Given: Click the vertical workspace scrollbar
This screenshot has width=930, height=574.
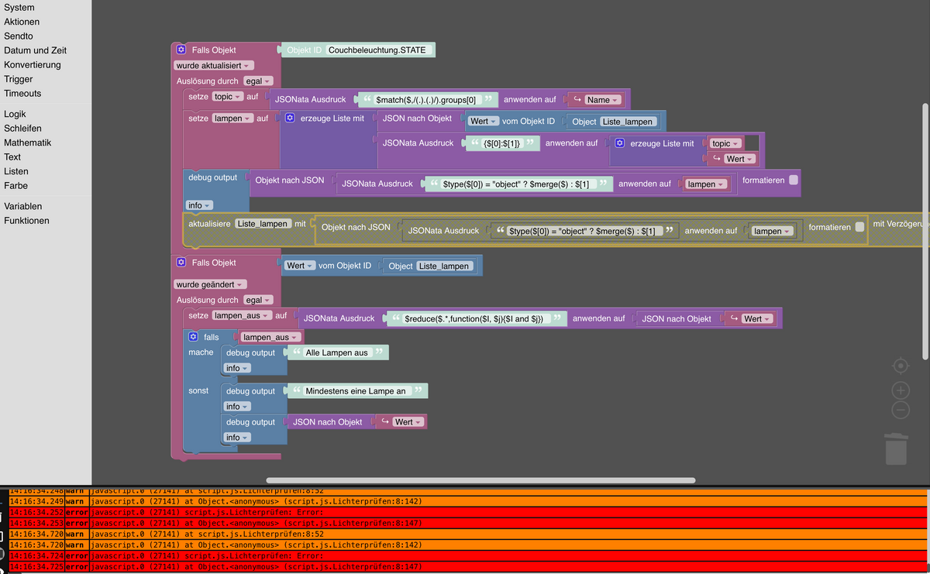Looking at the screenshot, I should coord(925,230).
